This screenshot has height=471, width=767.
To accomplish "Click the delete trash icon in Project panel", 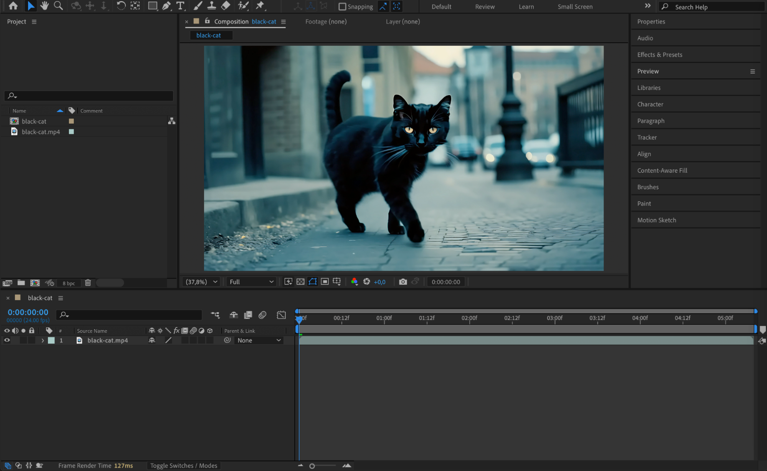I will pos(88,283).
